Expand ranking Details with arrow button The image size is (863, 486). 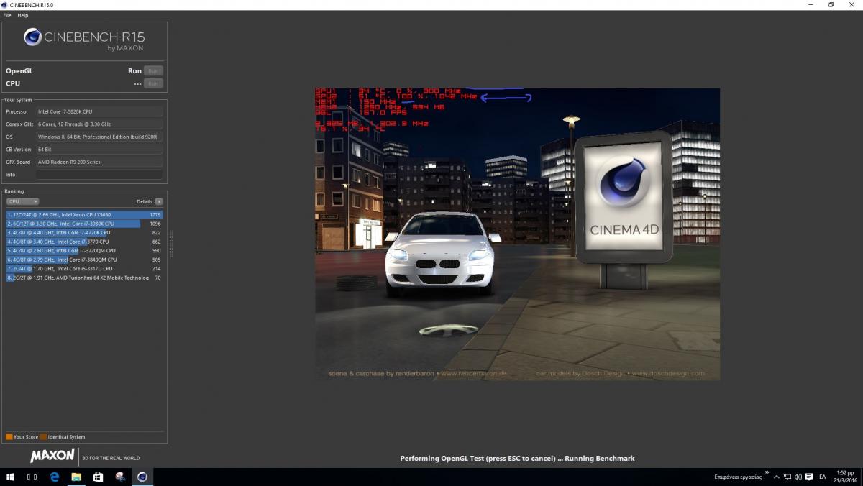[x=159, y=201]
